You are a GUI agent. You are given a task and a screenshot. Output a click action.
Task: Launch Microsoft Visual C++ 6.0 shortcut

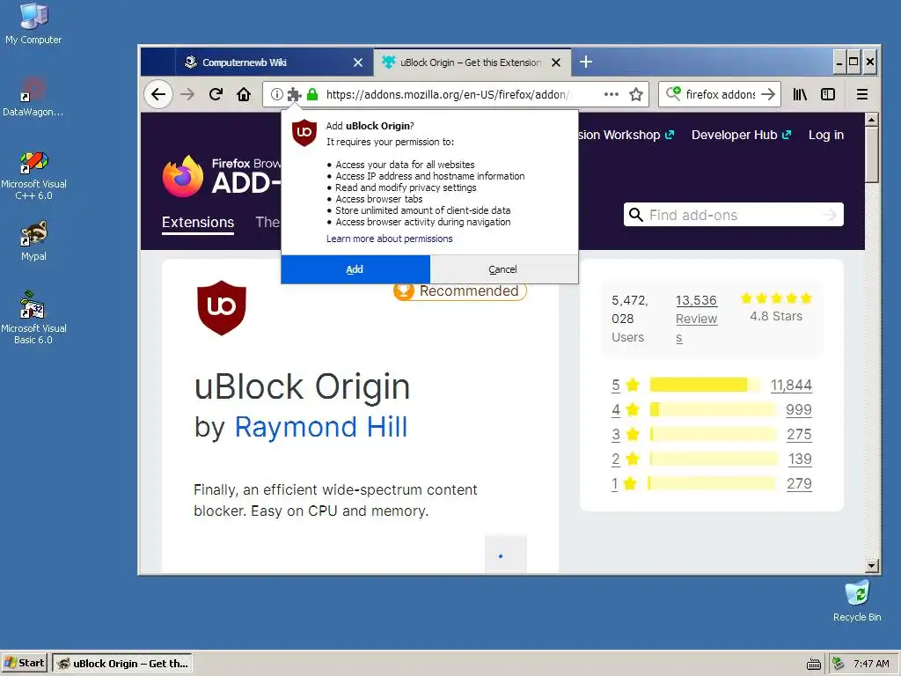[33, 175]
